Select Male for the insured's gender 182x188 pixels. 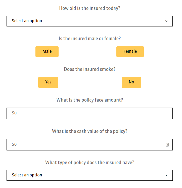point(47,51)
